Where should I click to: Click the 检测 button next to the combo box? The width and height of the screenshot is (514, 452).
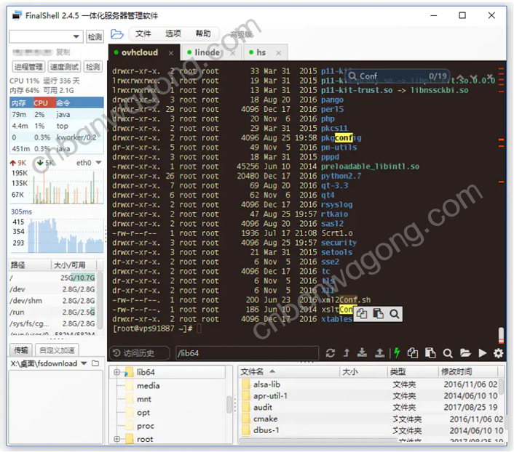point(95,36)
